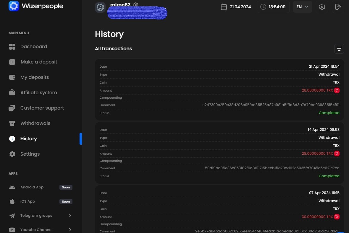Click the Wizerpeople logo icon
Screen dimensions: 349x233
pyautogui.click(x=14, y=6)
